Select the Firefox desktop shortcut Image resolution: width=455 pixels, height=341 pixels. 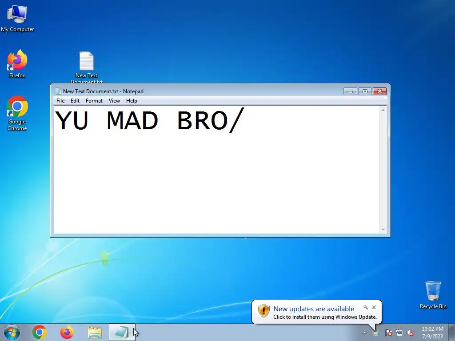tap(17, 64)
